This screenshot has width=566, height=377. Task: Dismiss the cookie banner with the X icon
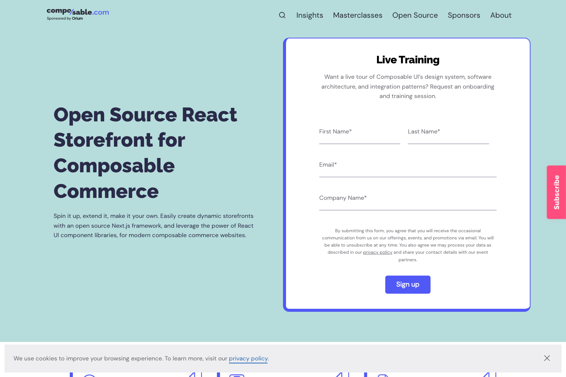[547, 358]
